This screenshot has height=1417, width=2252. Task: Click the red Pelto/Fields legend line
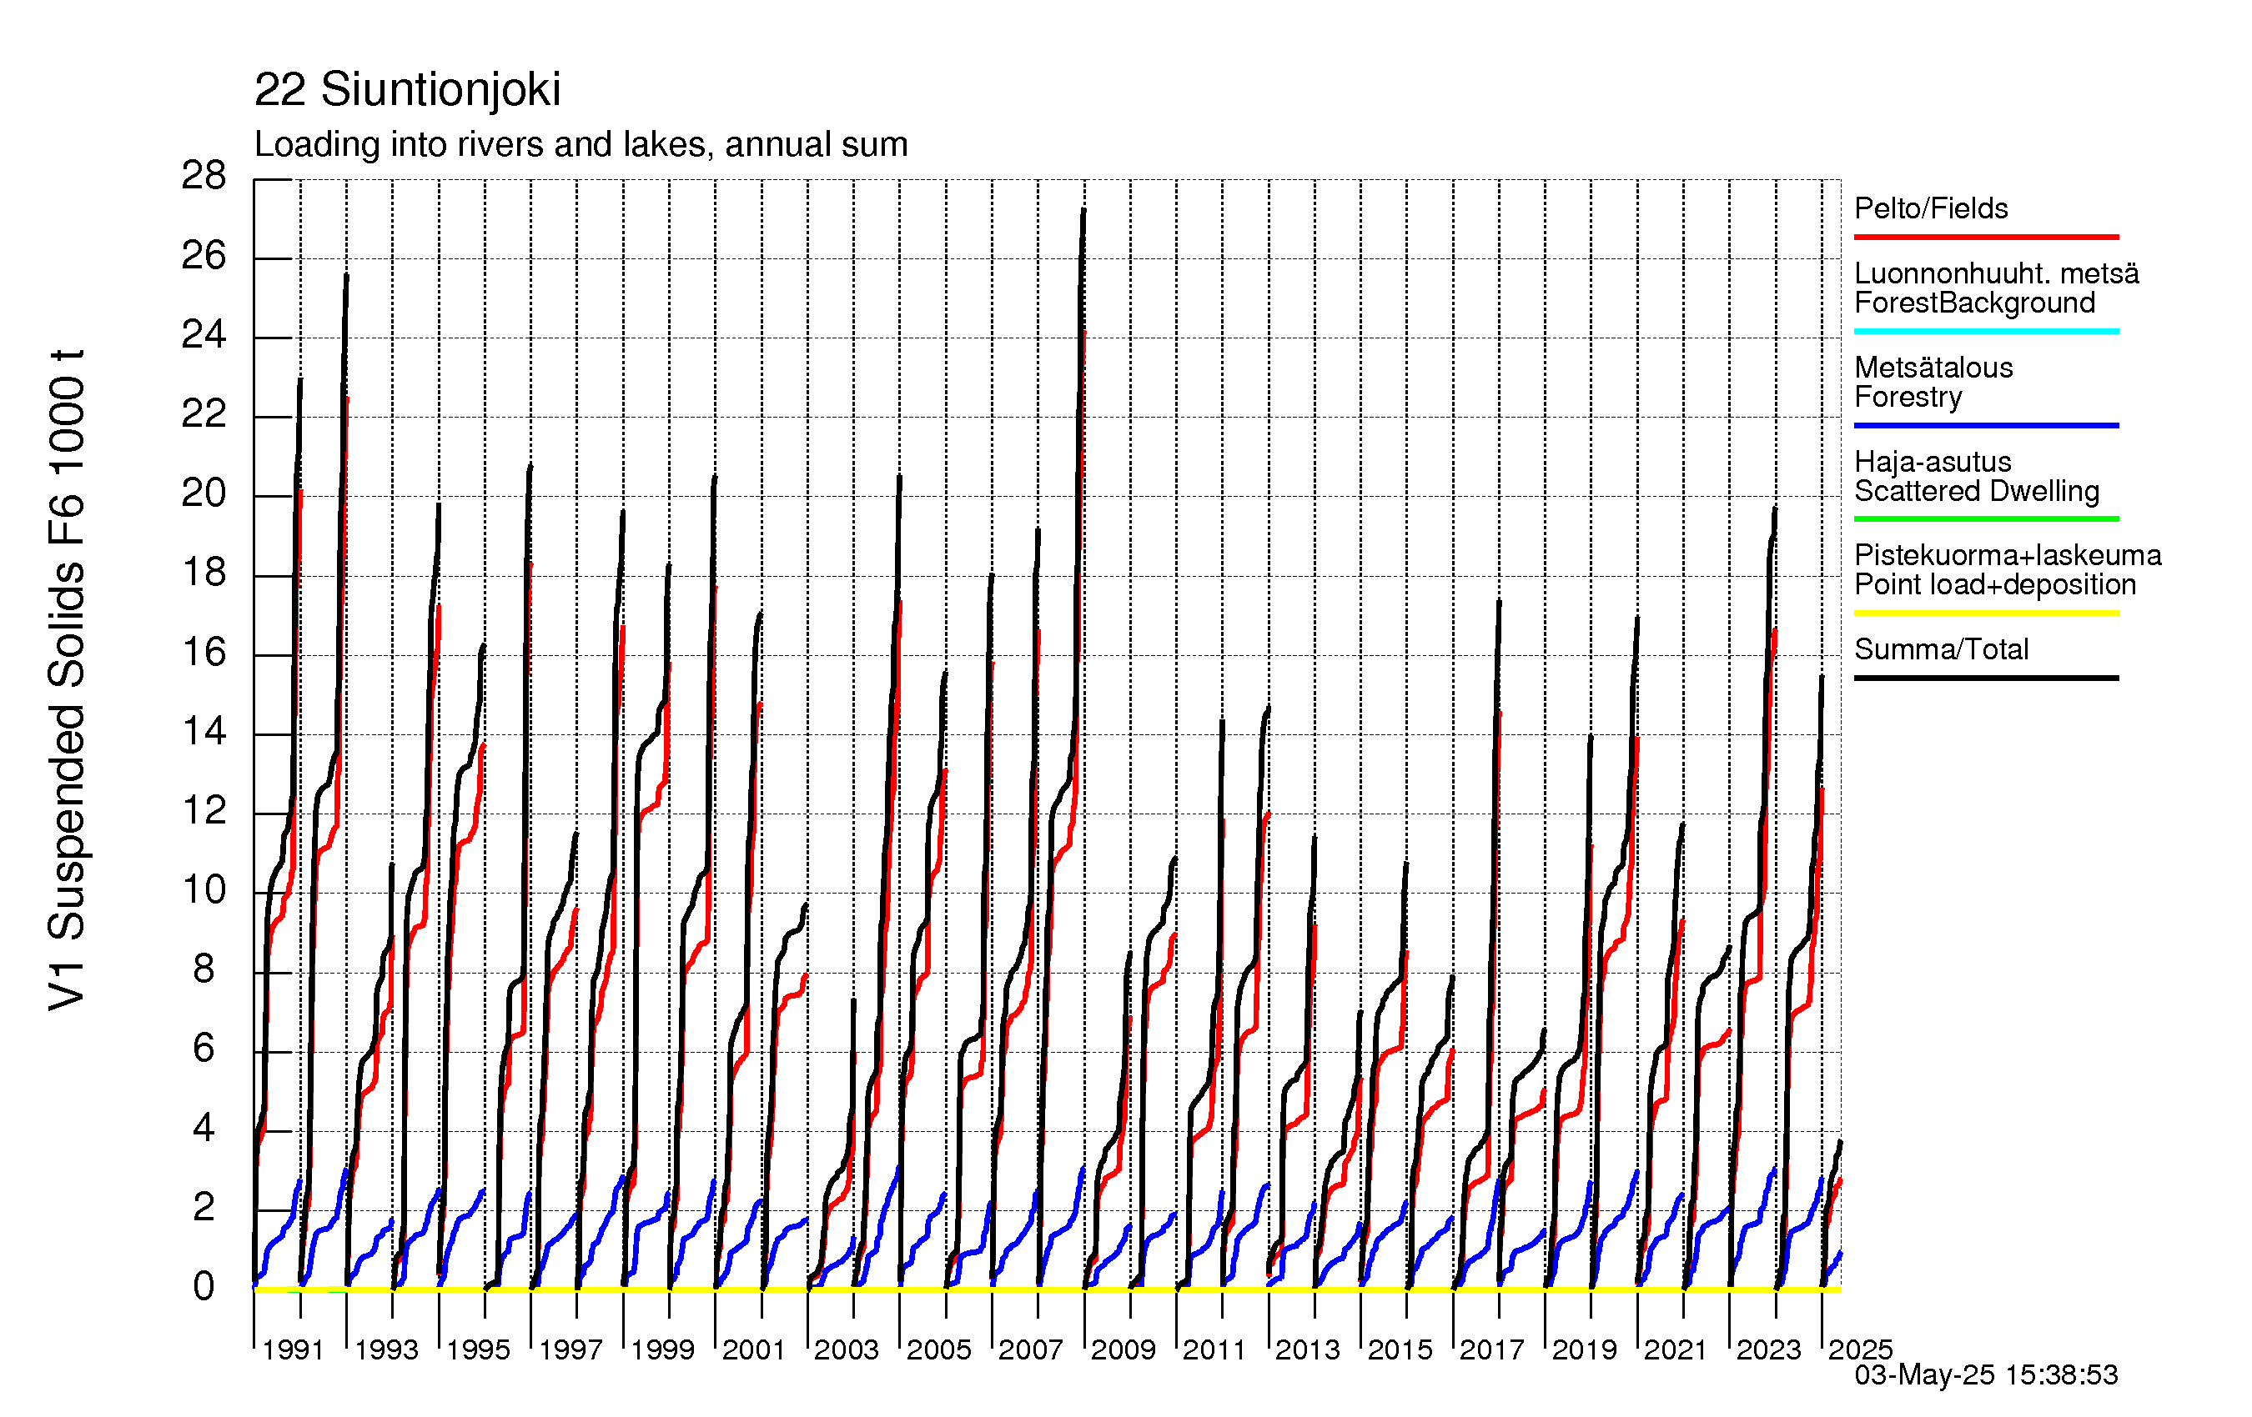(1987, 238)
